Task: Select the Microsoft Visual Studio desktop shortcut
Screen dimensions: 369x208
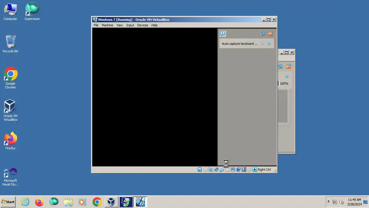Action: click(10, 177)
